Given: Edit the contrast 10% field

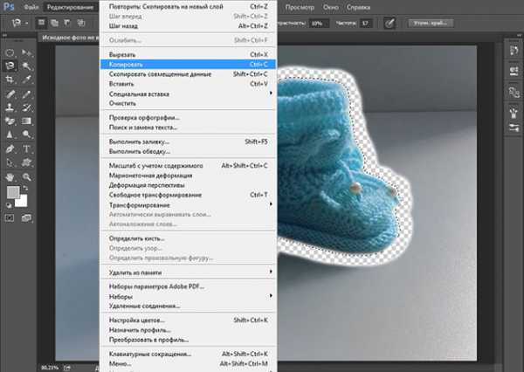Looking at the screenshot, I should point(319,23).
